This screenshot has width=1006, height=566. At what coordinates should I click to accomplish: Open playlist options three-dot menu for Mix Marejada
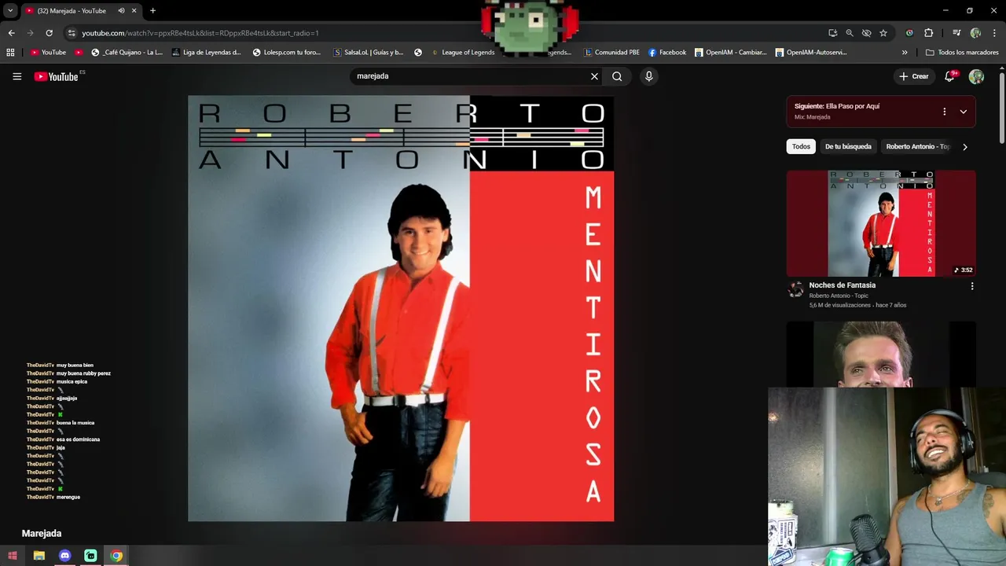pos(944,112)
